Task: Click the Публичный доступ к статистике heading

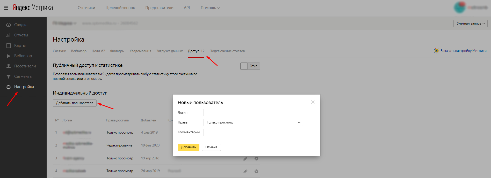Action: pos(88,66)
